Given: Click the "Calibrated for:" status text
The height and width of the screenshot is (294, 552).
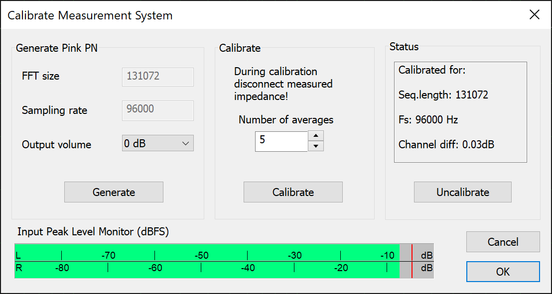Looking at the screenshot, I should pos(432,70).
